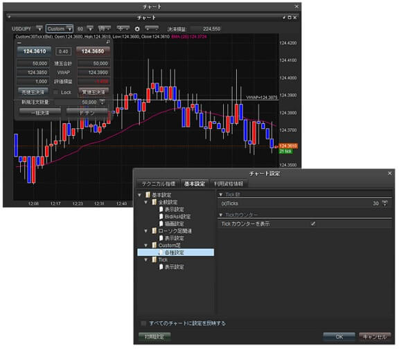Viewport: 399px width, 349px height.
Task: Close the チャート設定 dialog
Action: tap(389, 173)
